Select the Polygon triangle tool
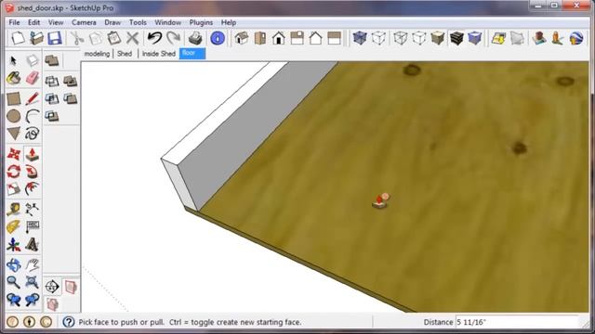The height and width of the screenshot is (334, 595). click(14, 134)
